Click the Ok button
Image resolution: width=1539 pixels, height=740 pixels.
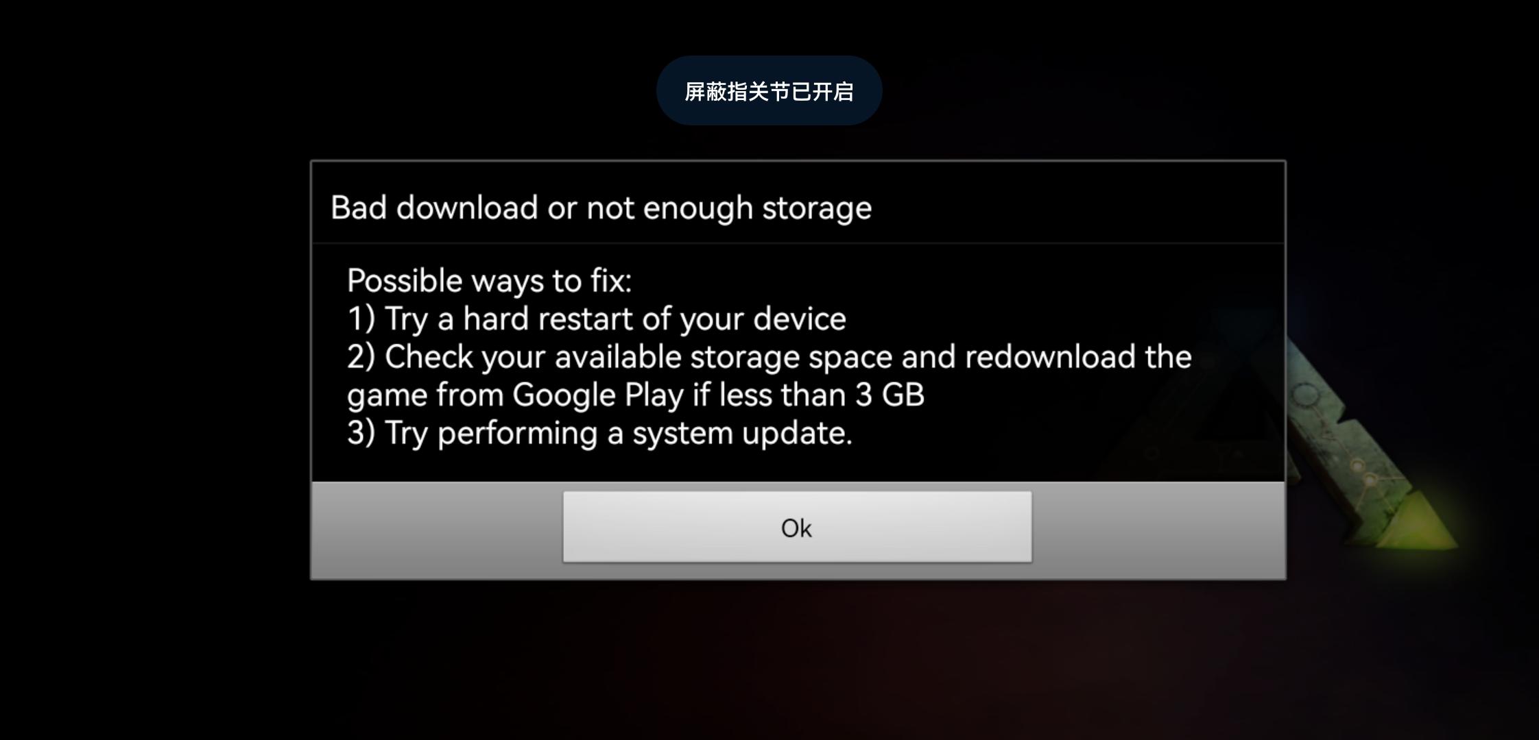(x=797, y=527)
